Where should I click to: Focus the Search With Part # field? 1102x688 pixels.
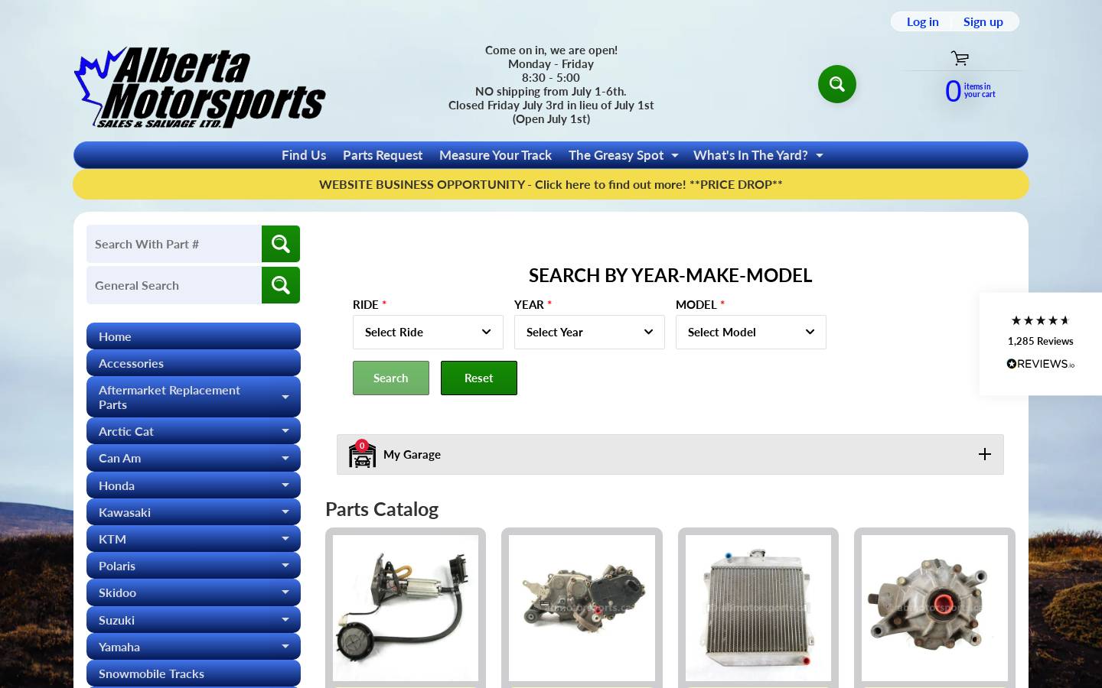(174, 244)
